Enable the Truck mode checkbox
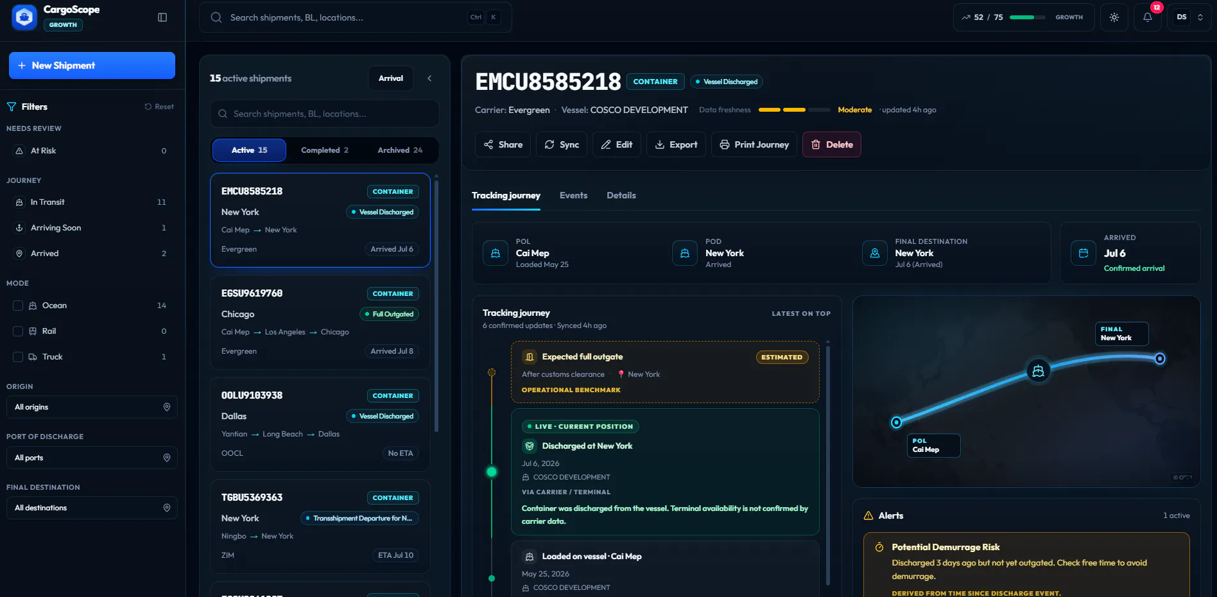This screenshot has height=597, width=1217. click(18, 357)
